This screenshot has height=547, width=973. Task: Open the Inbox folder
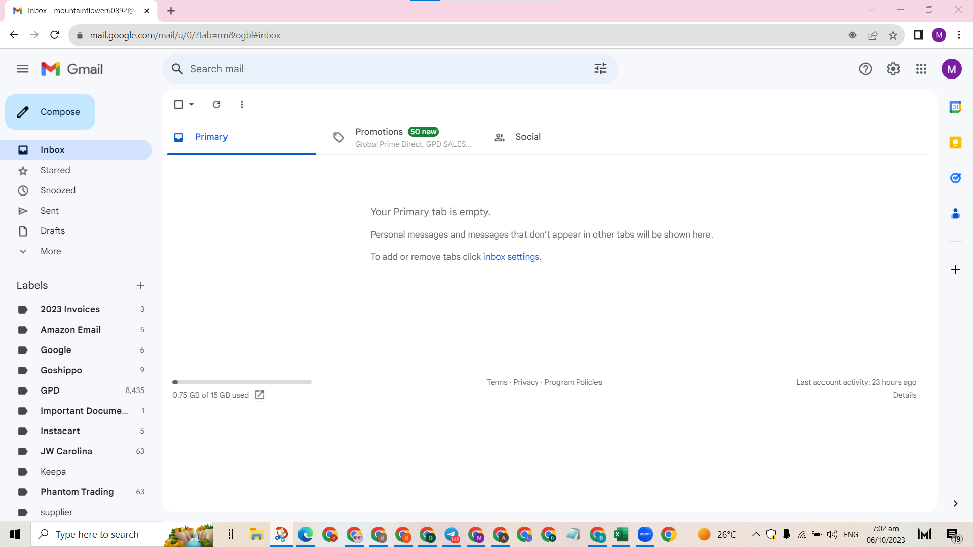click(x=76, y=150)
